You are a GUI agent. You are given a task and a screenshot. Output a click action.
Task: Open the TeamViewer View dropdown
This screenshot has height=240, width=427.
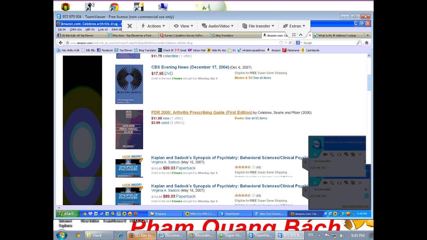coord(183,26)
